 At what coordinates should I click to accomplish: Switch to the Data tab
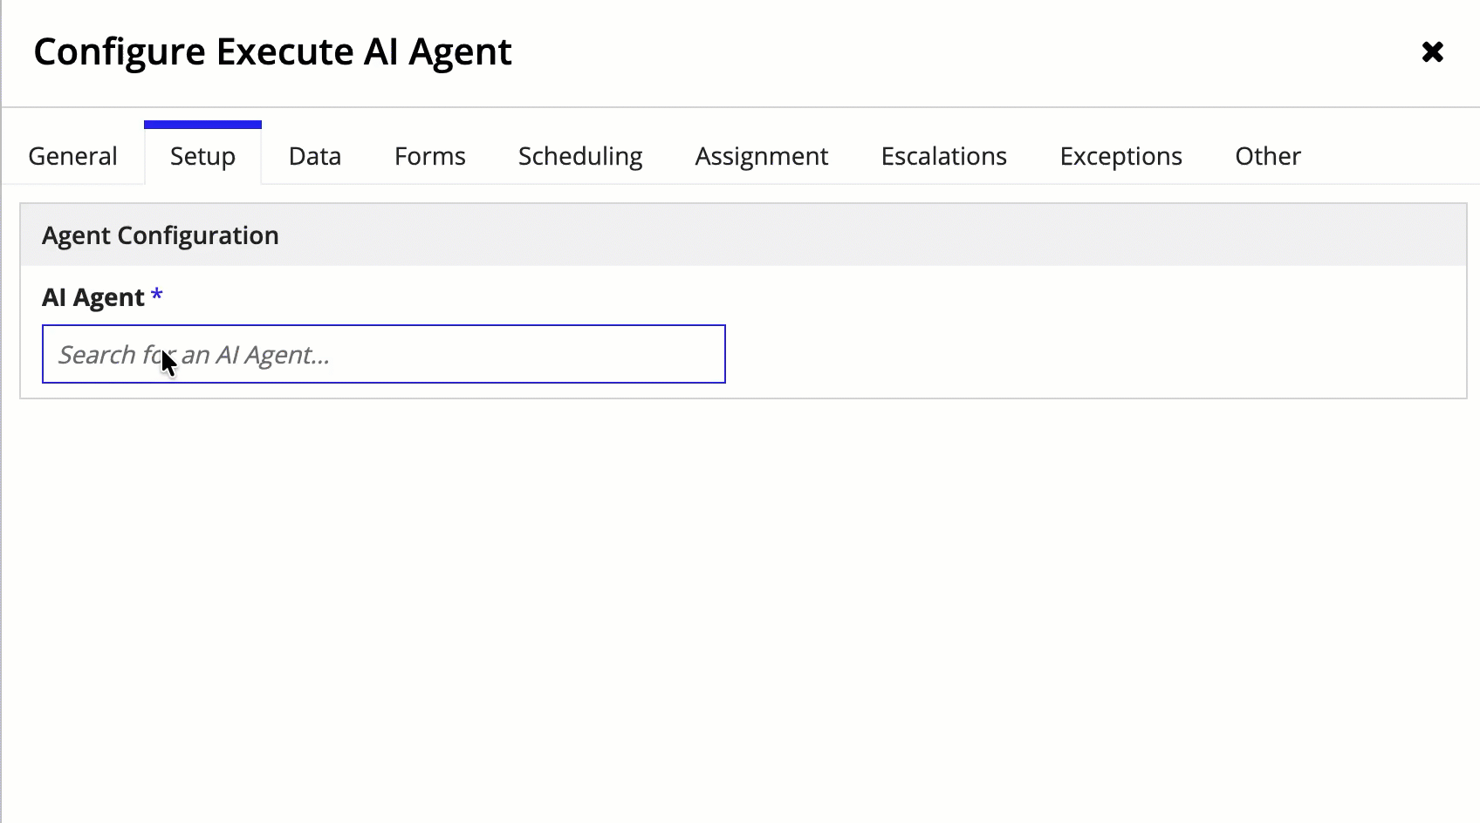point(315,156)
